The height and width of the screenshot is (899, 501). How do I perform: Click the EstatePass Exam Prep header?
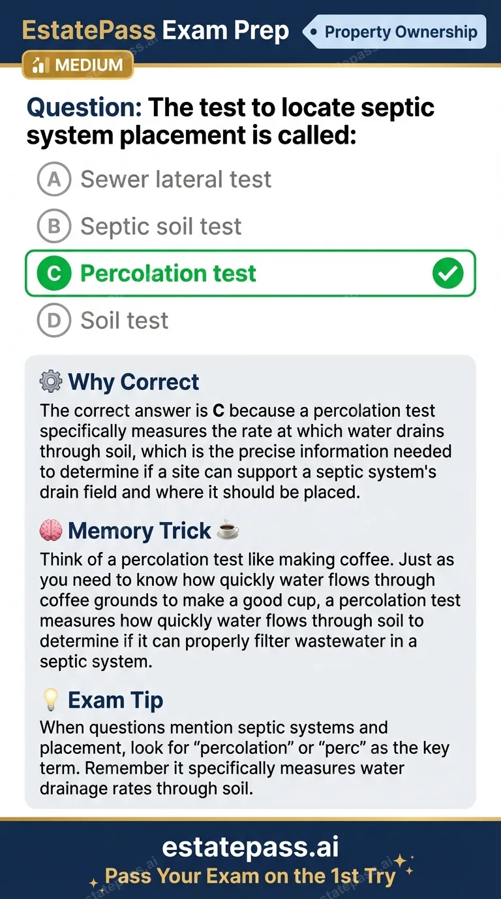click(x=155, y=30)
